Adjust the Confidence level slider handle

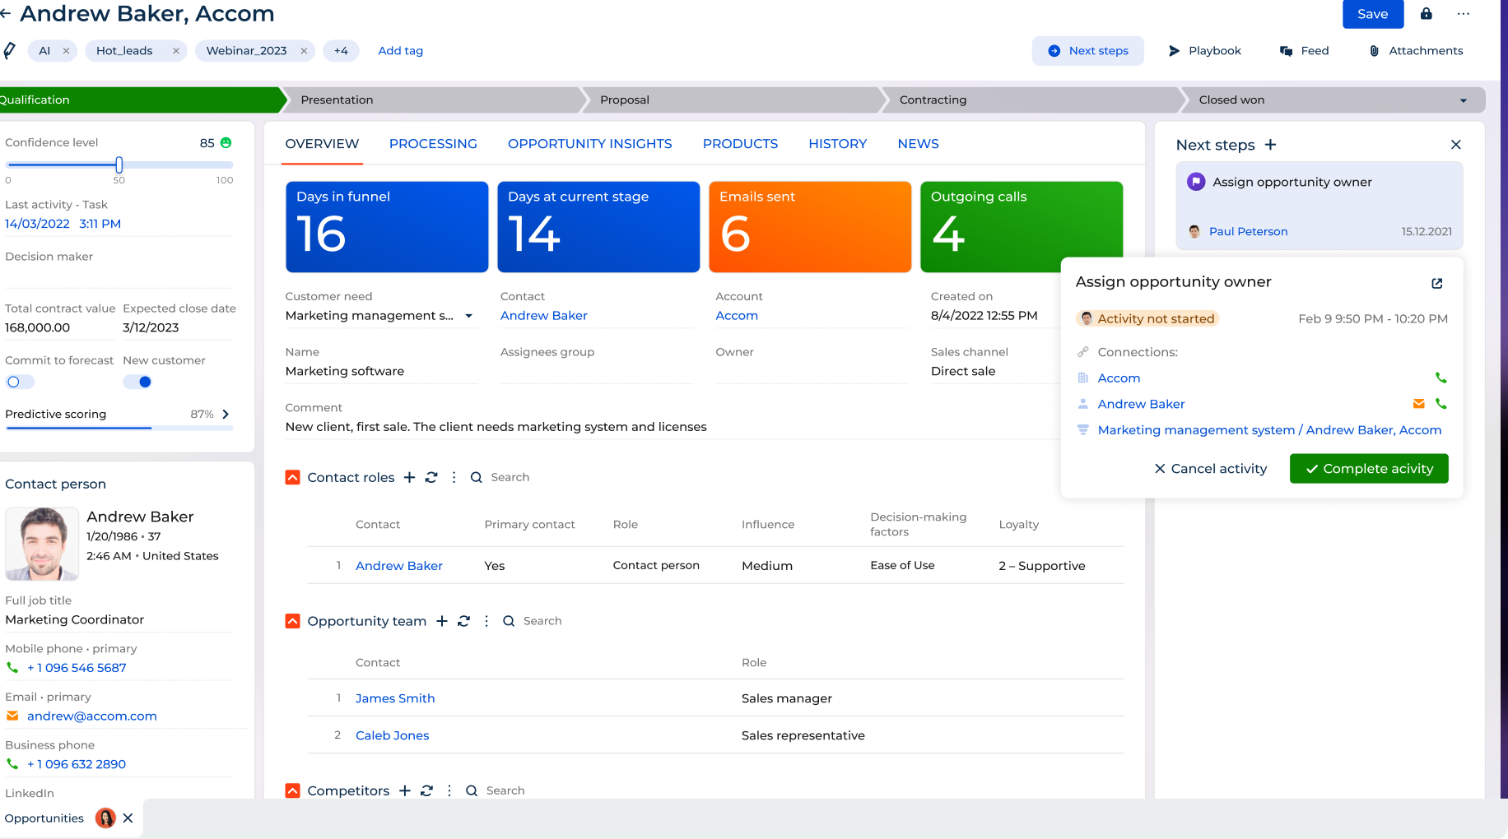pyautogui.click(x=119, y=165)
